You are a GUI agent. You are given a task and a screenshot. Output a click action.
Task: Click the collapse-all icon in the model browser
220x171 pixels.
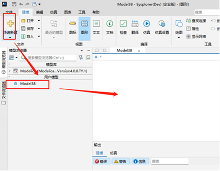point(88,58)
